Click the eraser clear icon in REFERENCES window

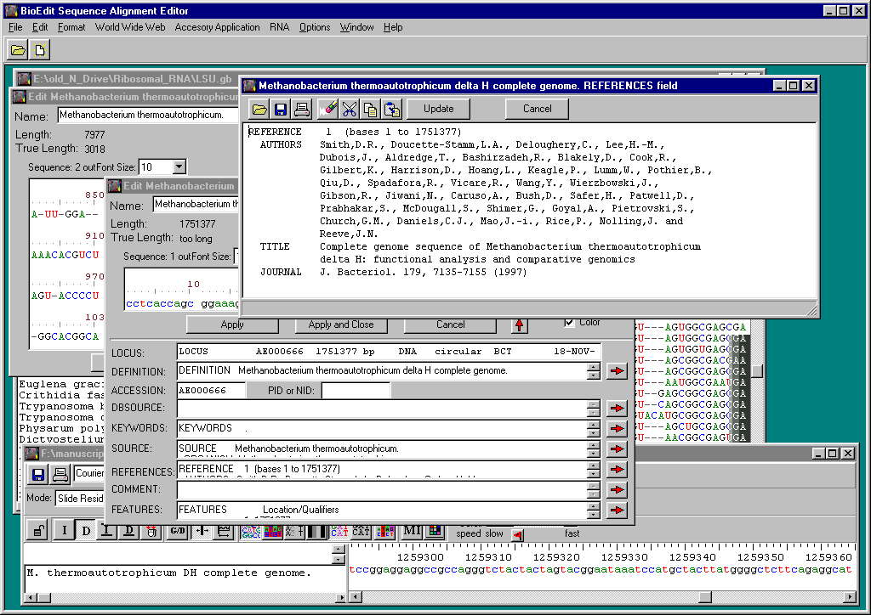(x=327, y=110)
